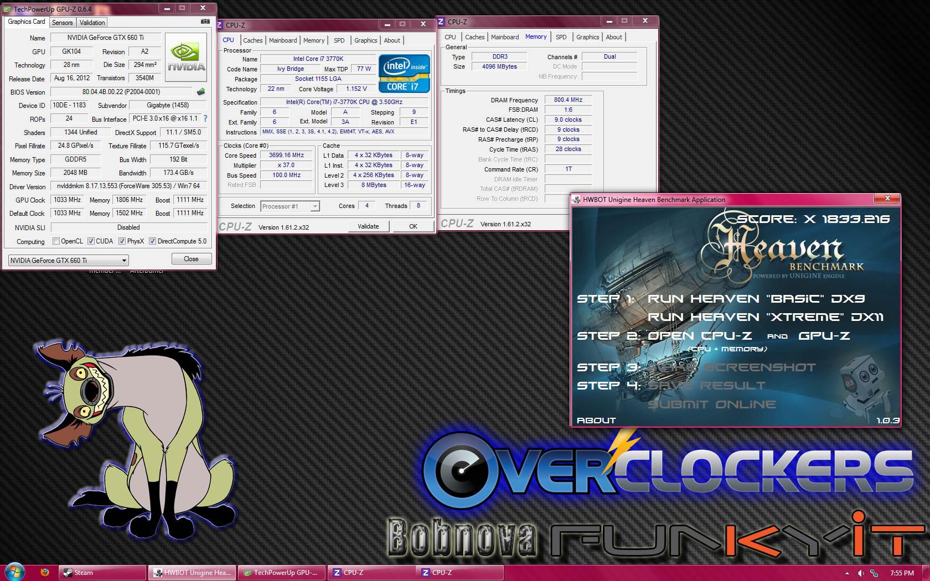Click the HWBOT Heaven window title icon
Viewport: 930px width, 581px height.
[577, 200]
